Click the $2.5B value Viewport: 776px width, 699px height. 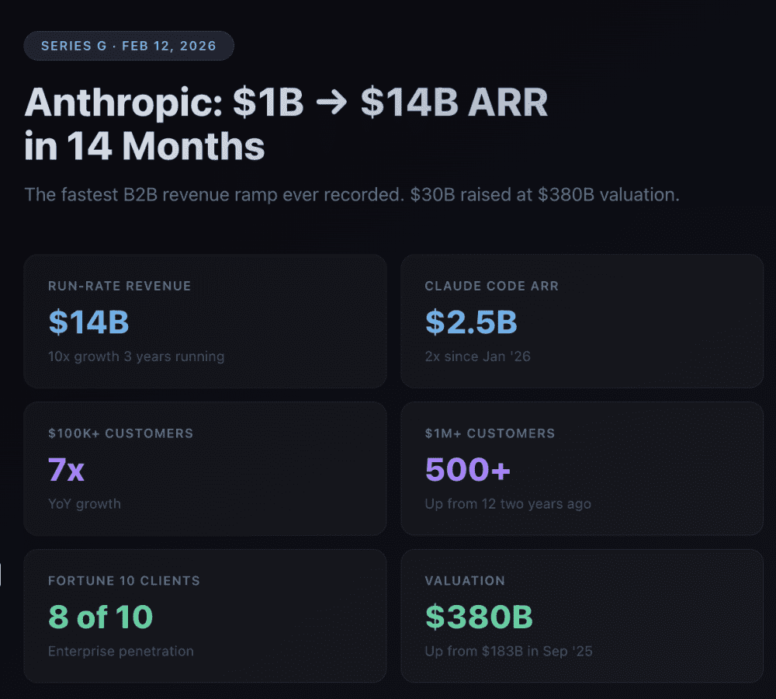(x=470, y=322)
